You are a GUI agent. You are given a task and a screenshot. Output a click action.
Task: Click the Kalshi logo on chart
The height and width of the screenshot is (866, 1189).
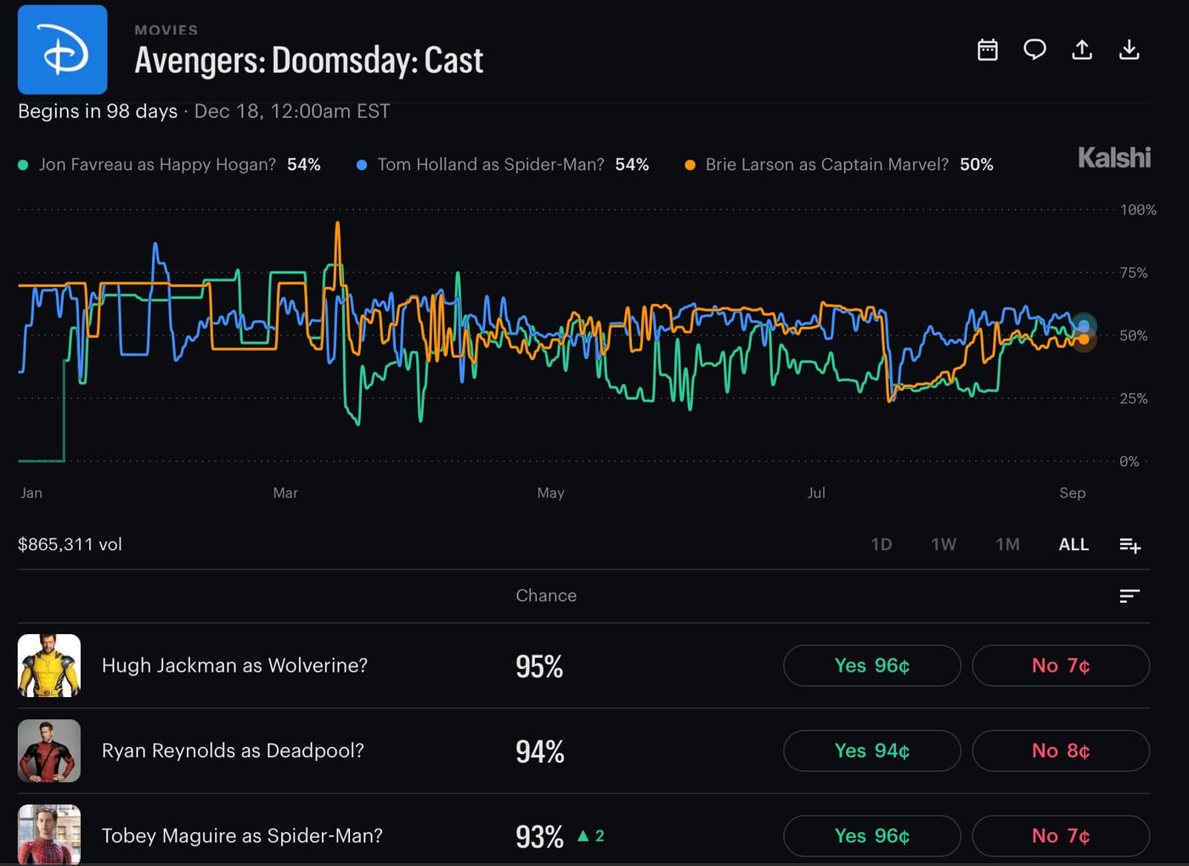pyautogui.click(x=1114, y=157)
